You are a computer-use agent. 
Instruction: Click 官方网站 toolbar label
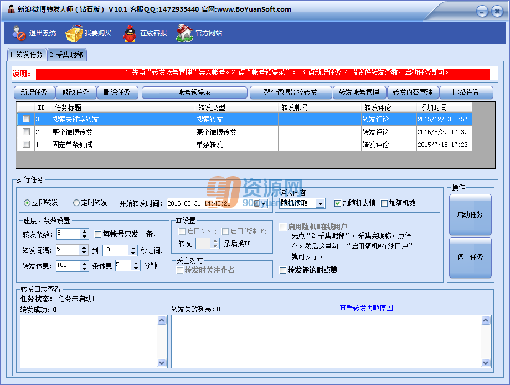point(209,33)
